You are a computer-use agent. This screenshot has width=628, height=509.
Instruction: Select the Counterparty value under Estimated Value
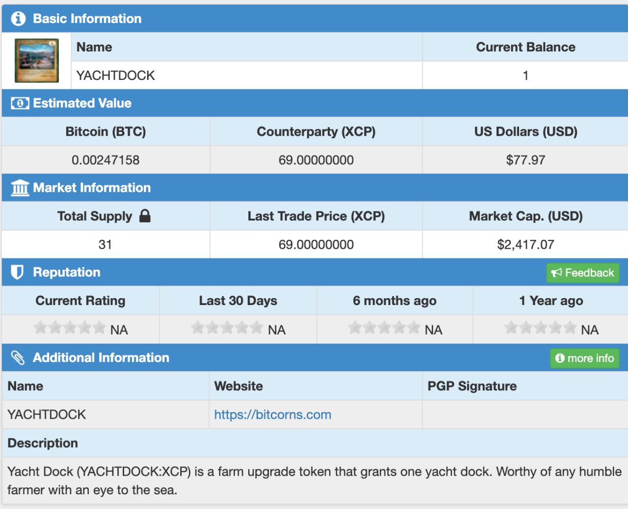coord(316,160)
